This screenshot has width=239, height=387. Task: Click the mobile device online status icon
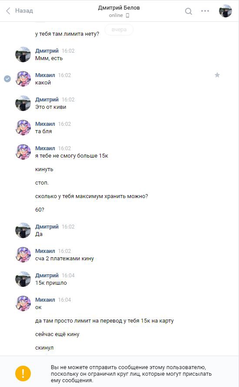coord(127,16)
